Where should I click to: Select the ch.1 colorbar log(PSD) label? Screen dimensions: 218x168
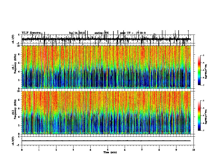point(206,71)
